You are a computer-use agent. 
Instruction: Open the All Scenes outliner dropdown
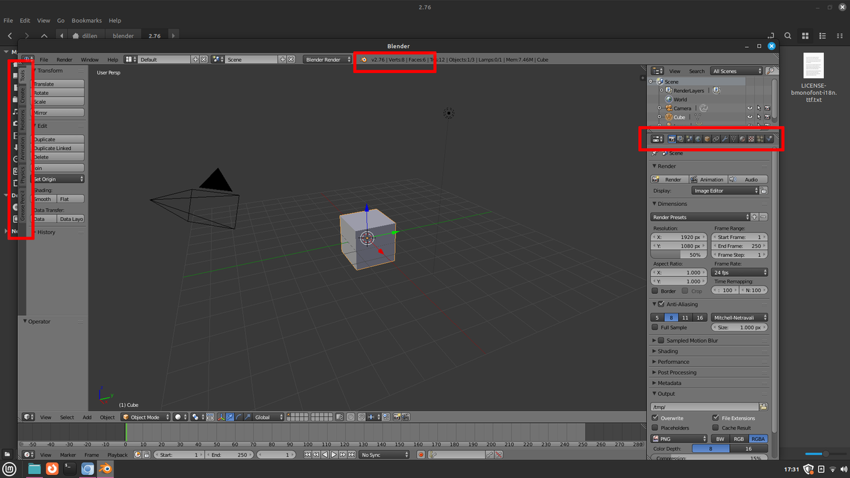click(737, 71)
